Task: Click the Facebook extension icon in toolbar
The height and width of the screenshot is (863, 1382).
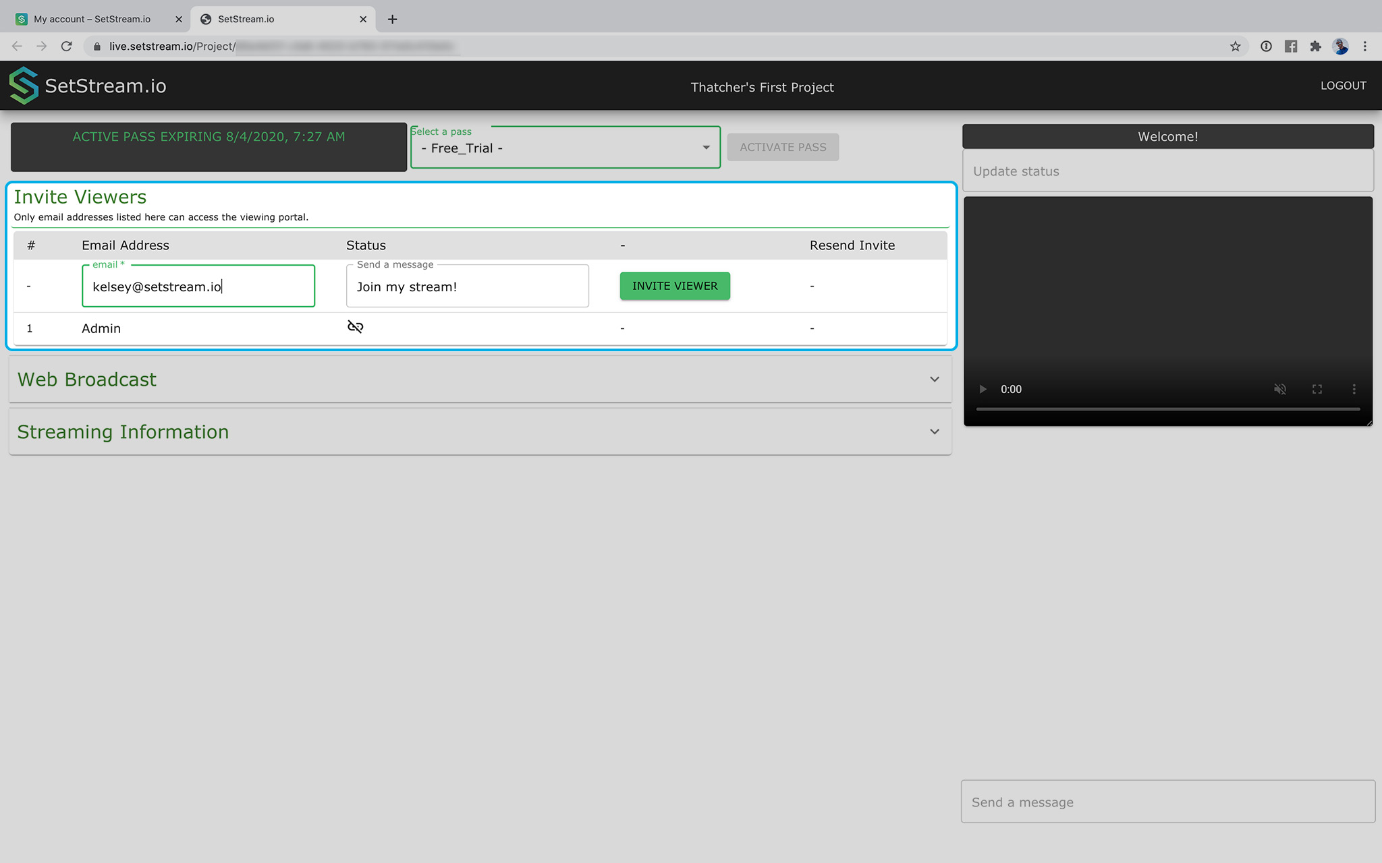Action: coord(1291,46)
